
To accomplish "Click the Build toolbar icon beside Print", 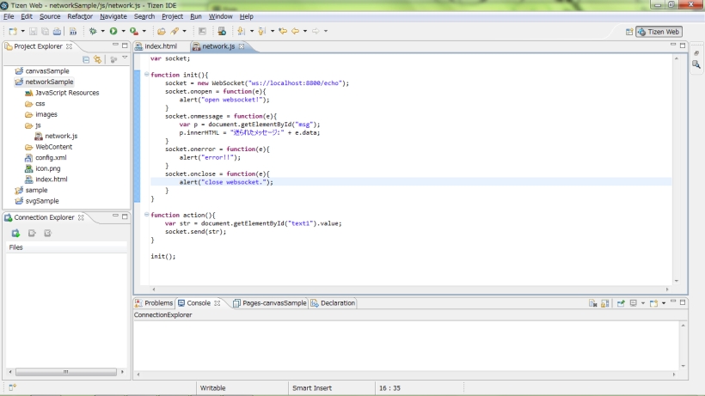I will pos(73,32).
